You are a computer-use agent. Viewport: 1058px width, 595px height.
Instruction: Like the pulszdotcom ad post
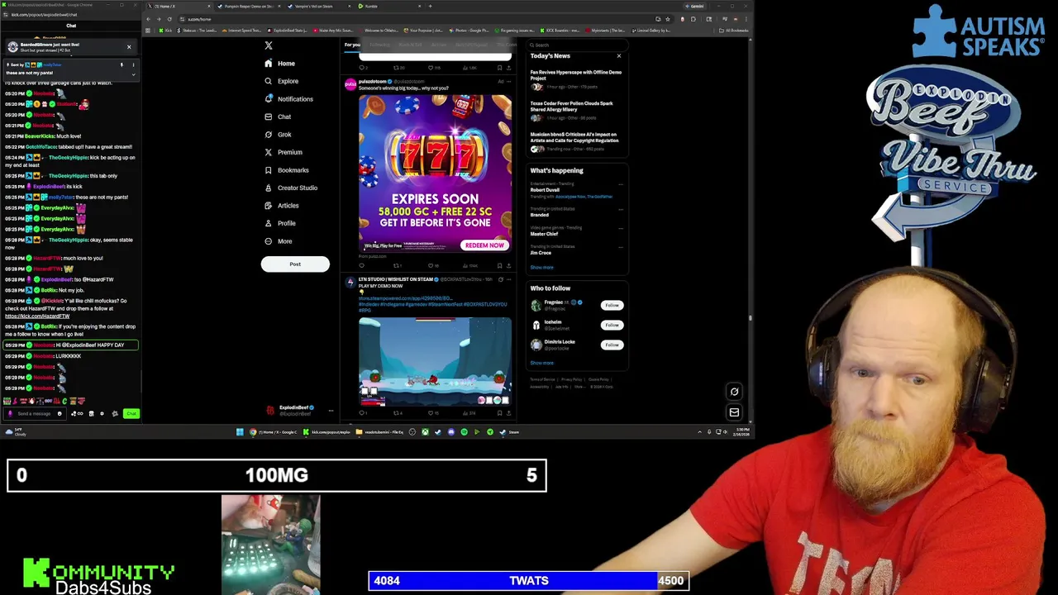point(431,266)
